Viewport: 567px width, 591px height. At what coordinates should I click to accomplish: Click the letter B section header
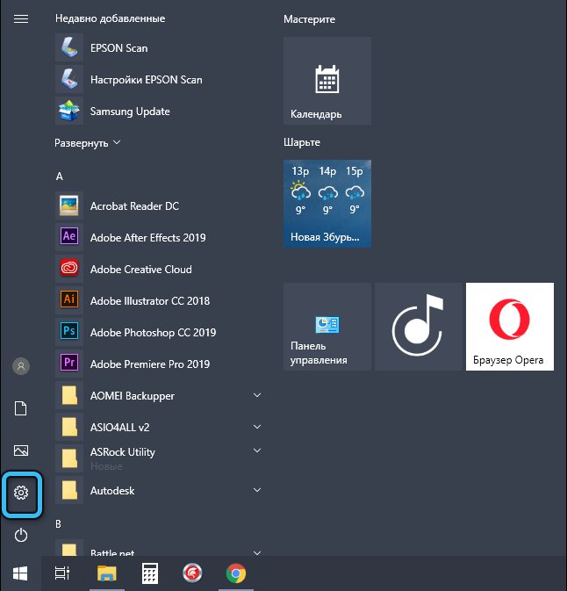[59, 524]
